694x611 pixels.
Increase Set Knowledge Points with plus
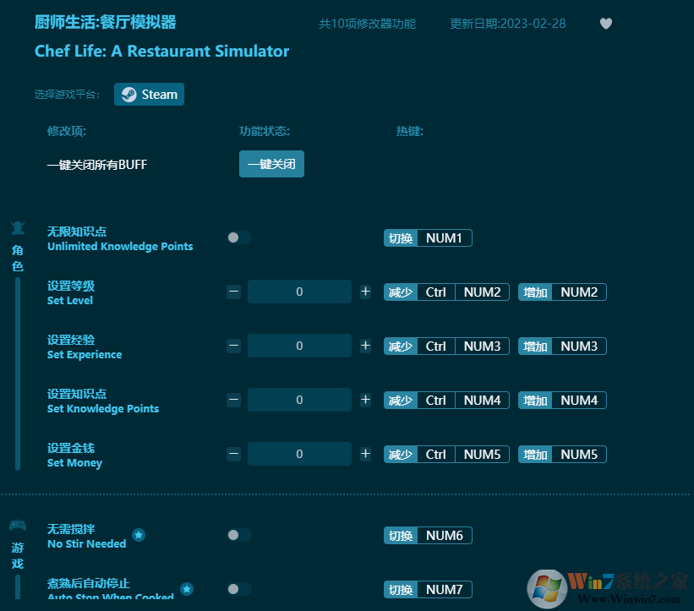click(365, 400)
